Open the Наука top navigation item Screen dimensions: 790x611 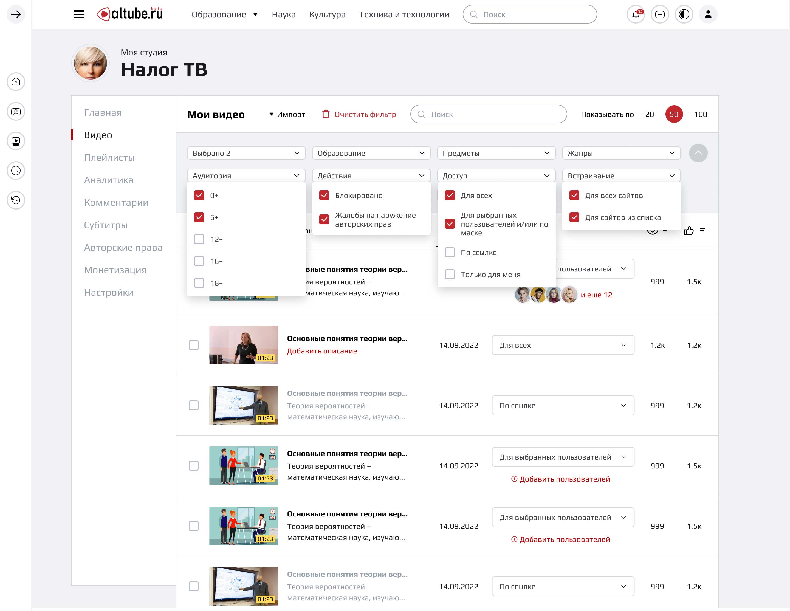pyautogui.click(x=284, y=15)
